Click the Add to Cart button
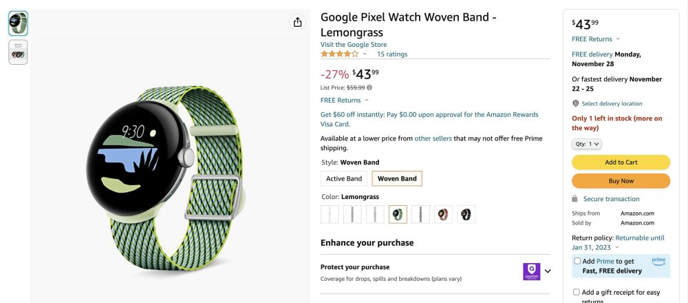Screen dimensions: 688x303 (621, 163)
